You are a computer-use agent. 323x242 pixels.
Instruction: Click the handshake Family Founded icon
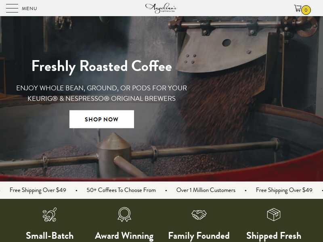click(x=199, y=215)
